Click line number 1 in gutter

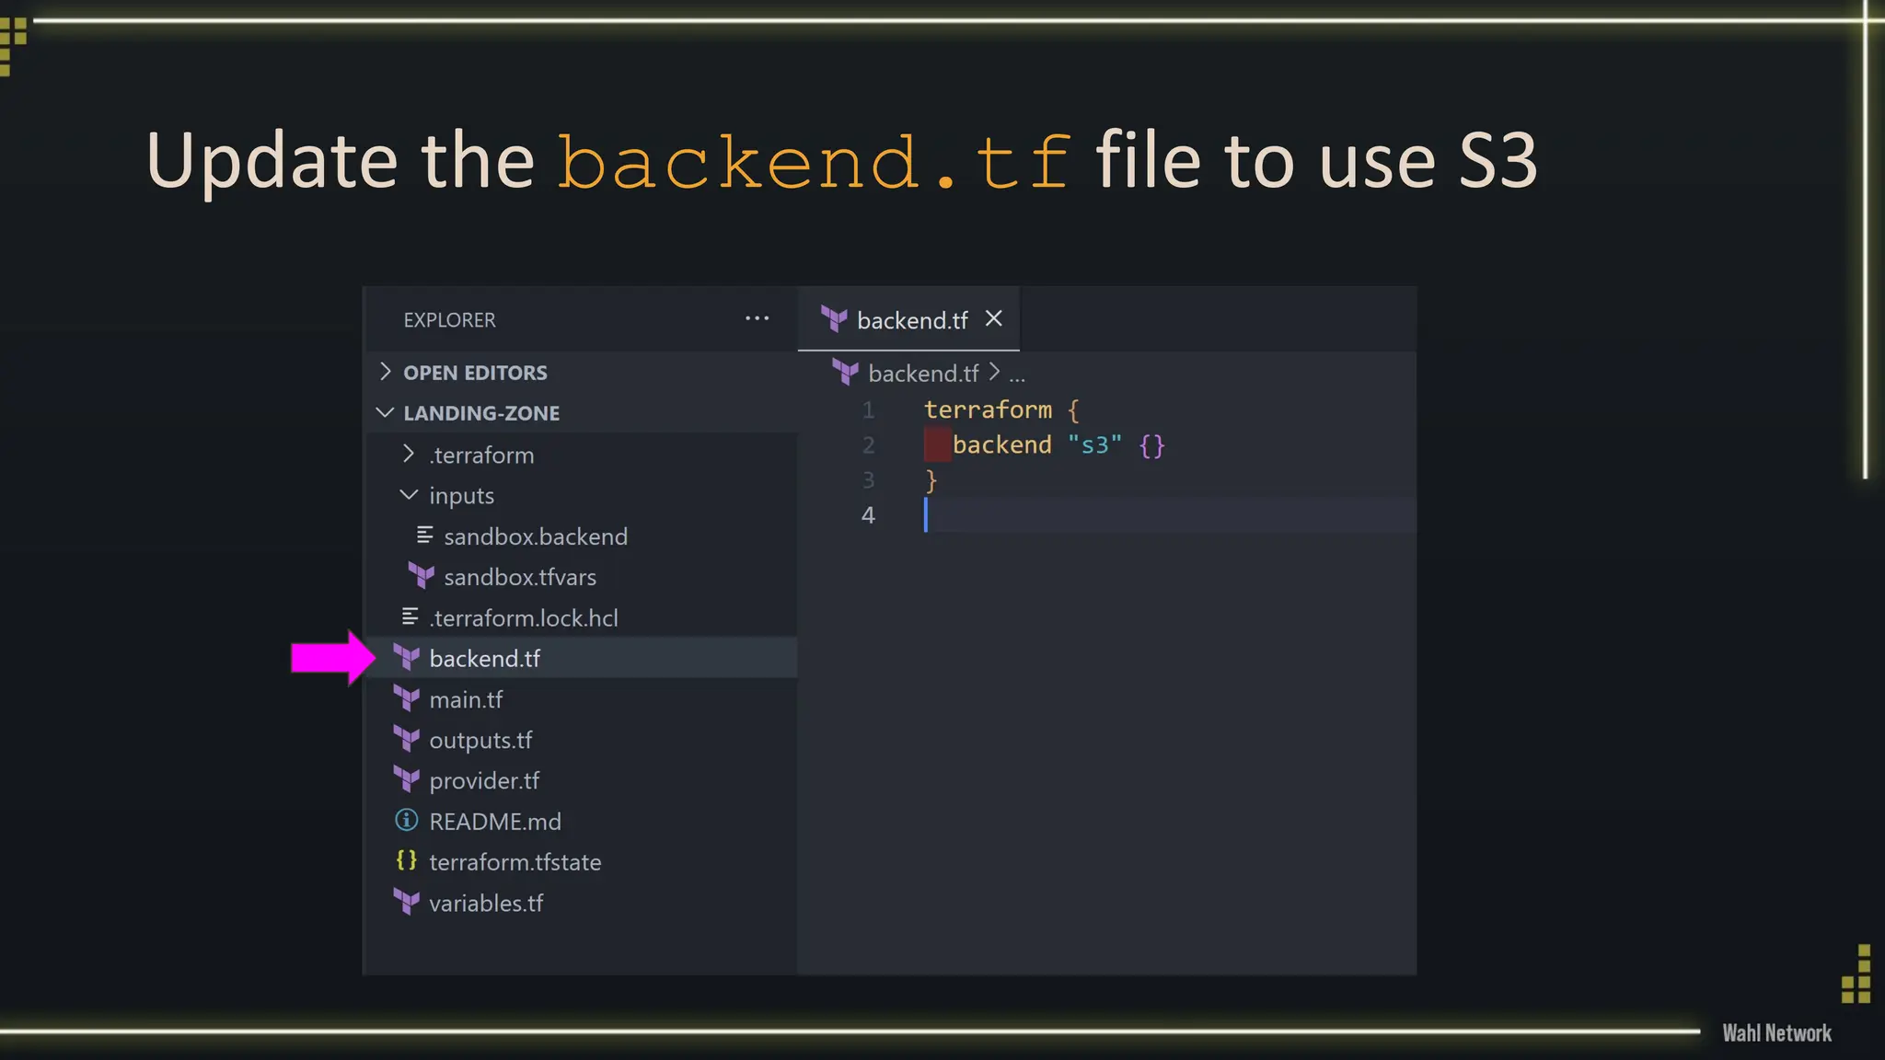click(868, 409)
